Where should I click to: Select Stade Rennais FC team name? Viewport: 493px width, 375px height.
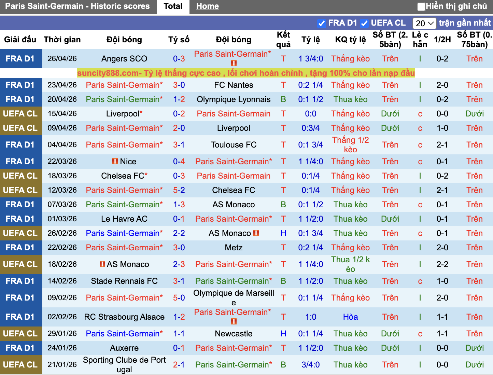[124, 281]
